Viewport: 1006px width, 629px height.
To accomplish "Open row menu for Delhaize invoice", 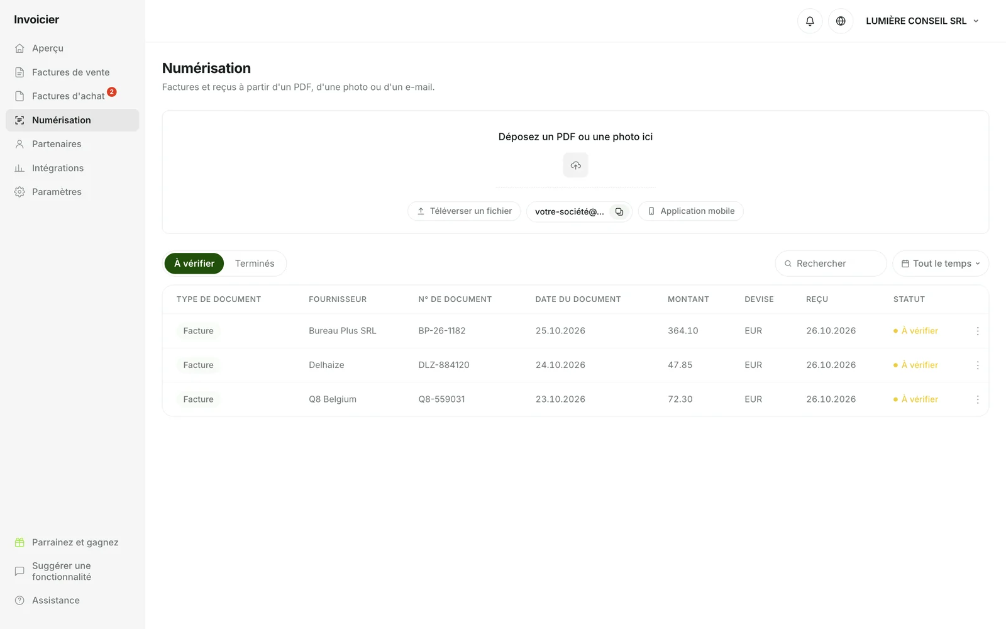I will (978, 365).
